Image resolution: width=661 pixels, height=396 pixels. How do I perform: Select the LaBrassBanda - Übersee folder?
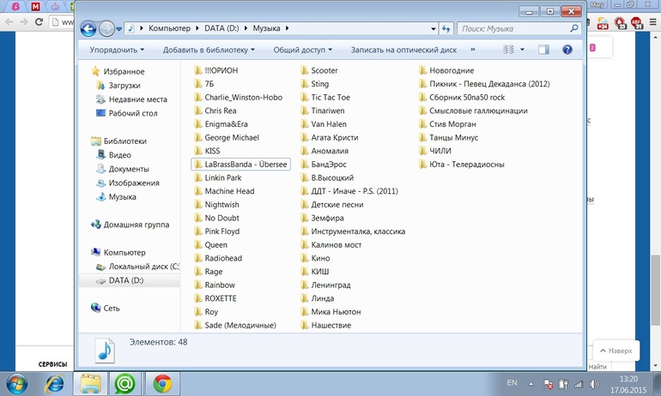(240, 164)
